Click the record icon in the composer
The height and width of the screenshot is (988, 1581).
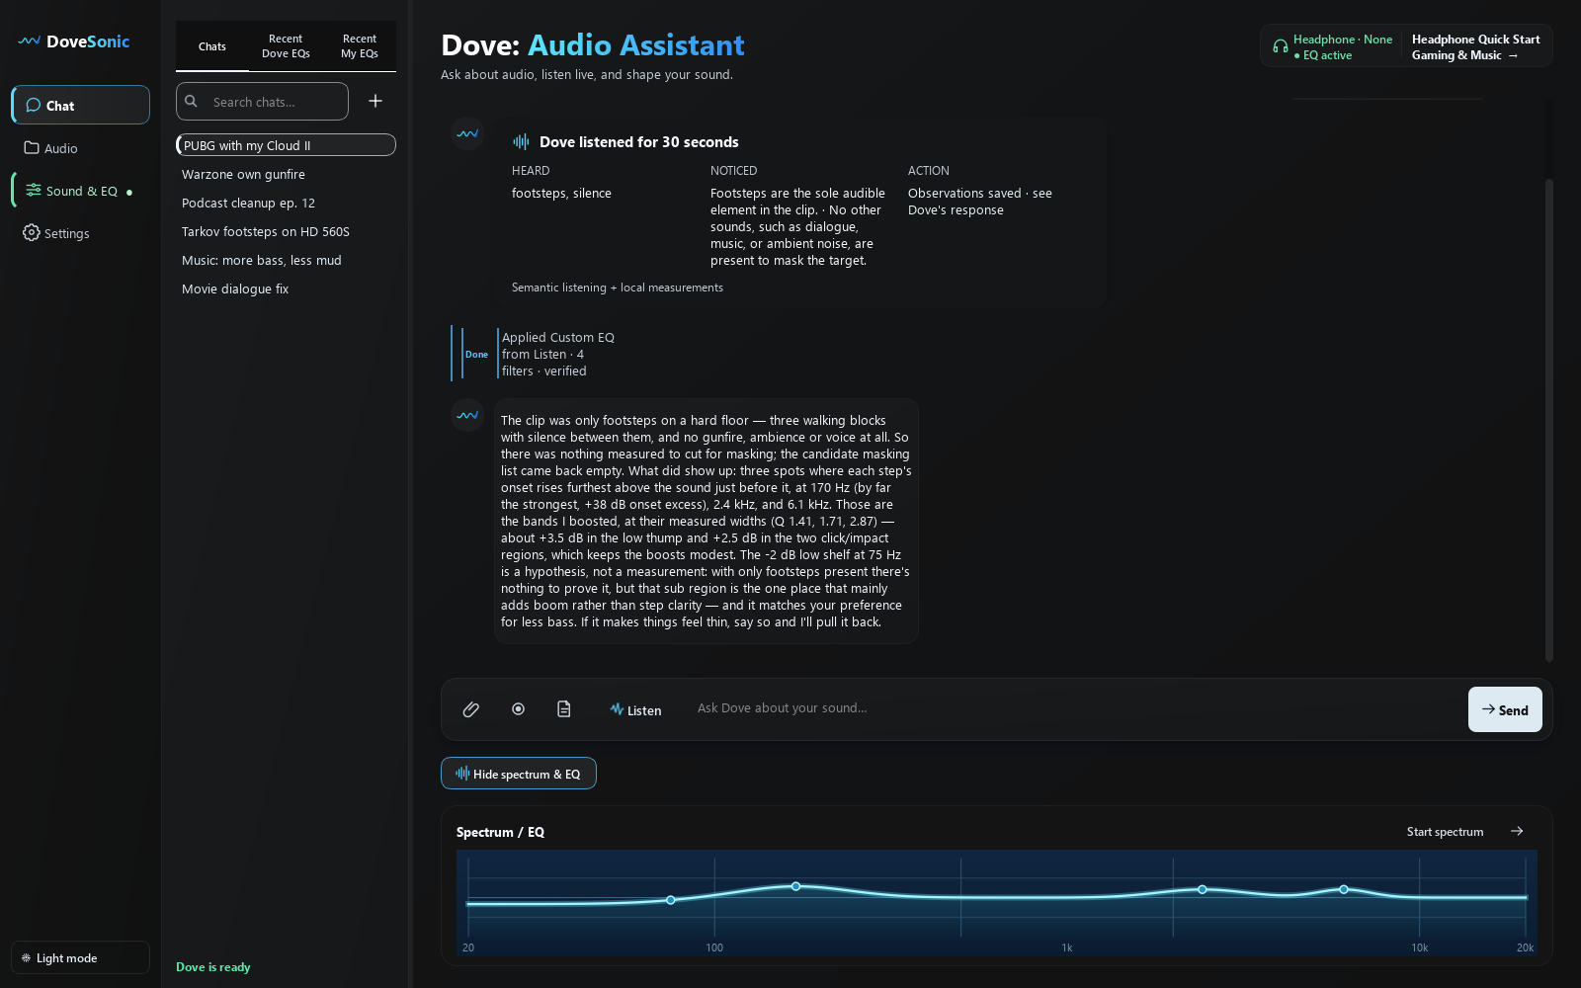[518, 709]
